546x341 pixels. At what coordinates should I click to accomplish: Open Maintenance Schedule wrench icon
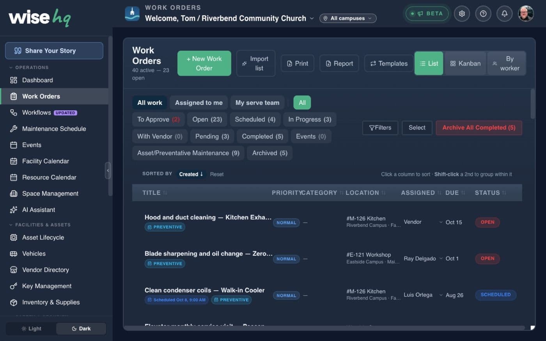coord(14,129)
